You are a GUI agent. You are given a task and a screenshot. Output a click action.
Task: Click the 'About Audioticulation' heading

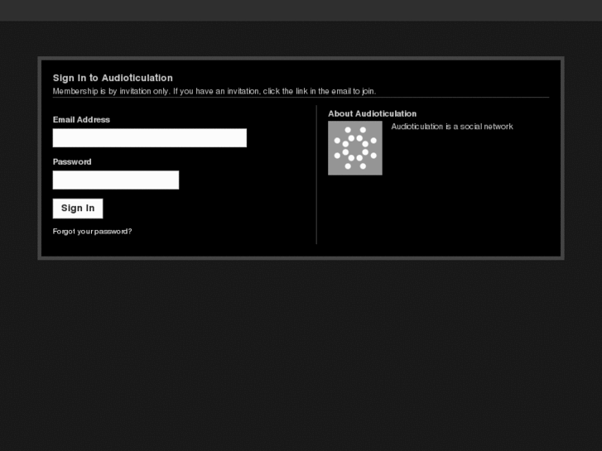372,113
